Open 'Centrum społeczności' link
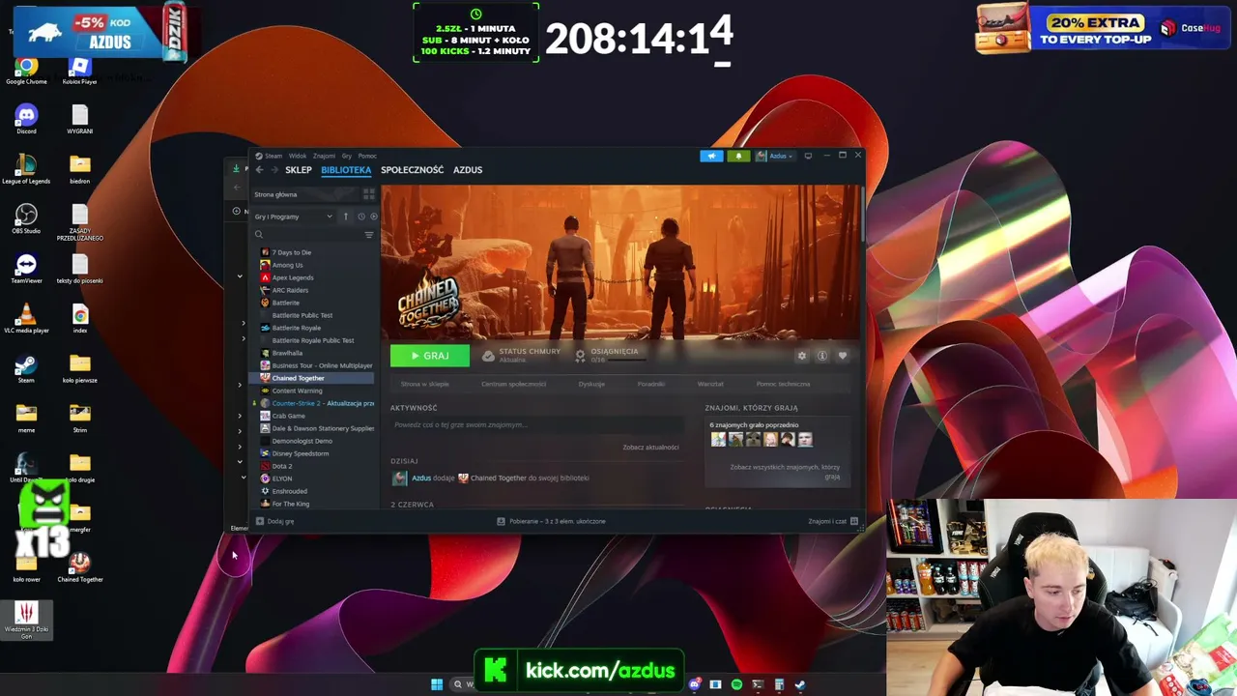Viewport: 1237px width, 696px height. click(514, 384)
